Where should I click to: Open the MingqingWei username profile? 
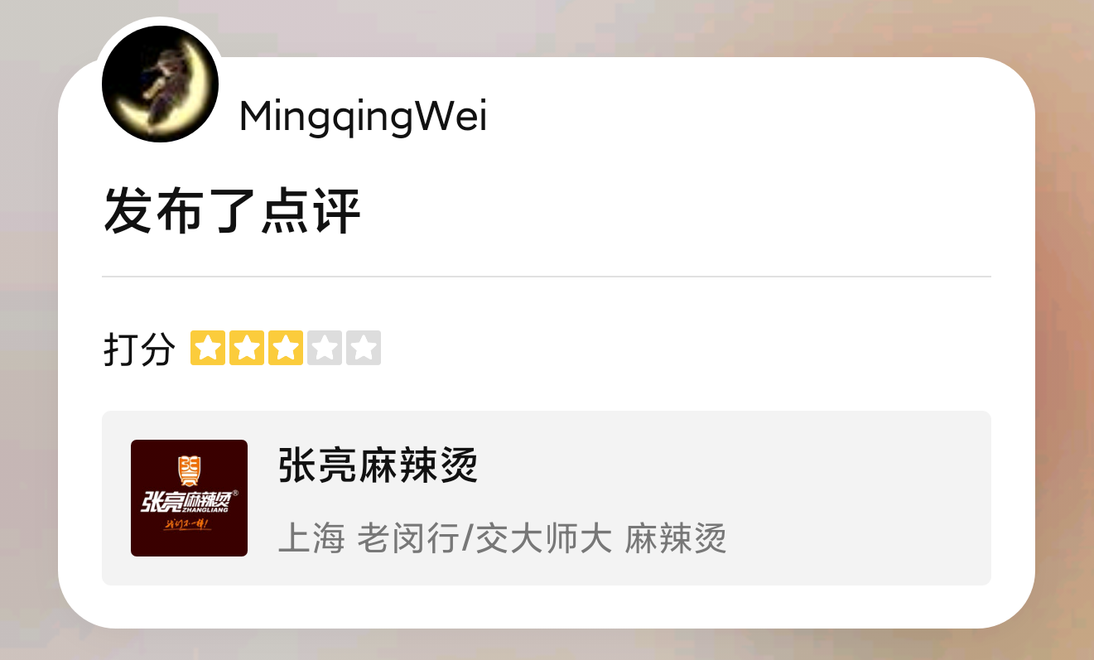pos(363,118)
